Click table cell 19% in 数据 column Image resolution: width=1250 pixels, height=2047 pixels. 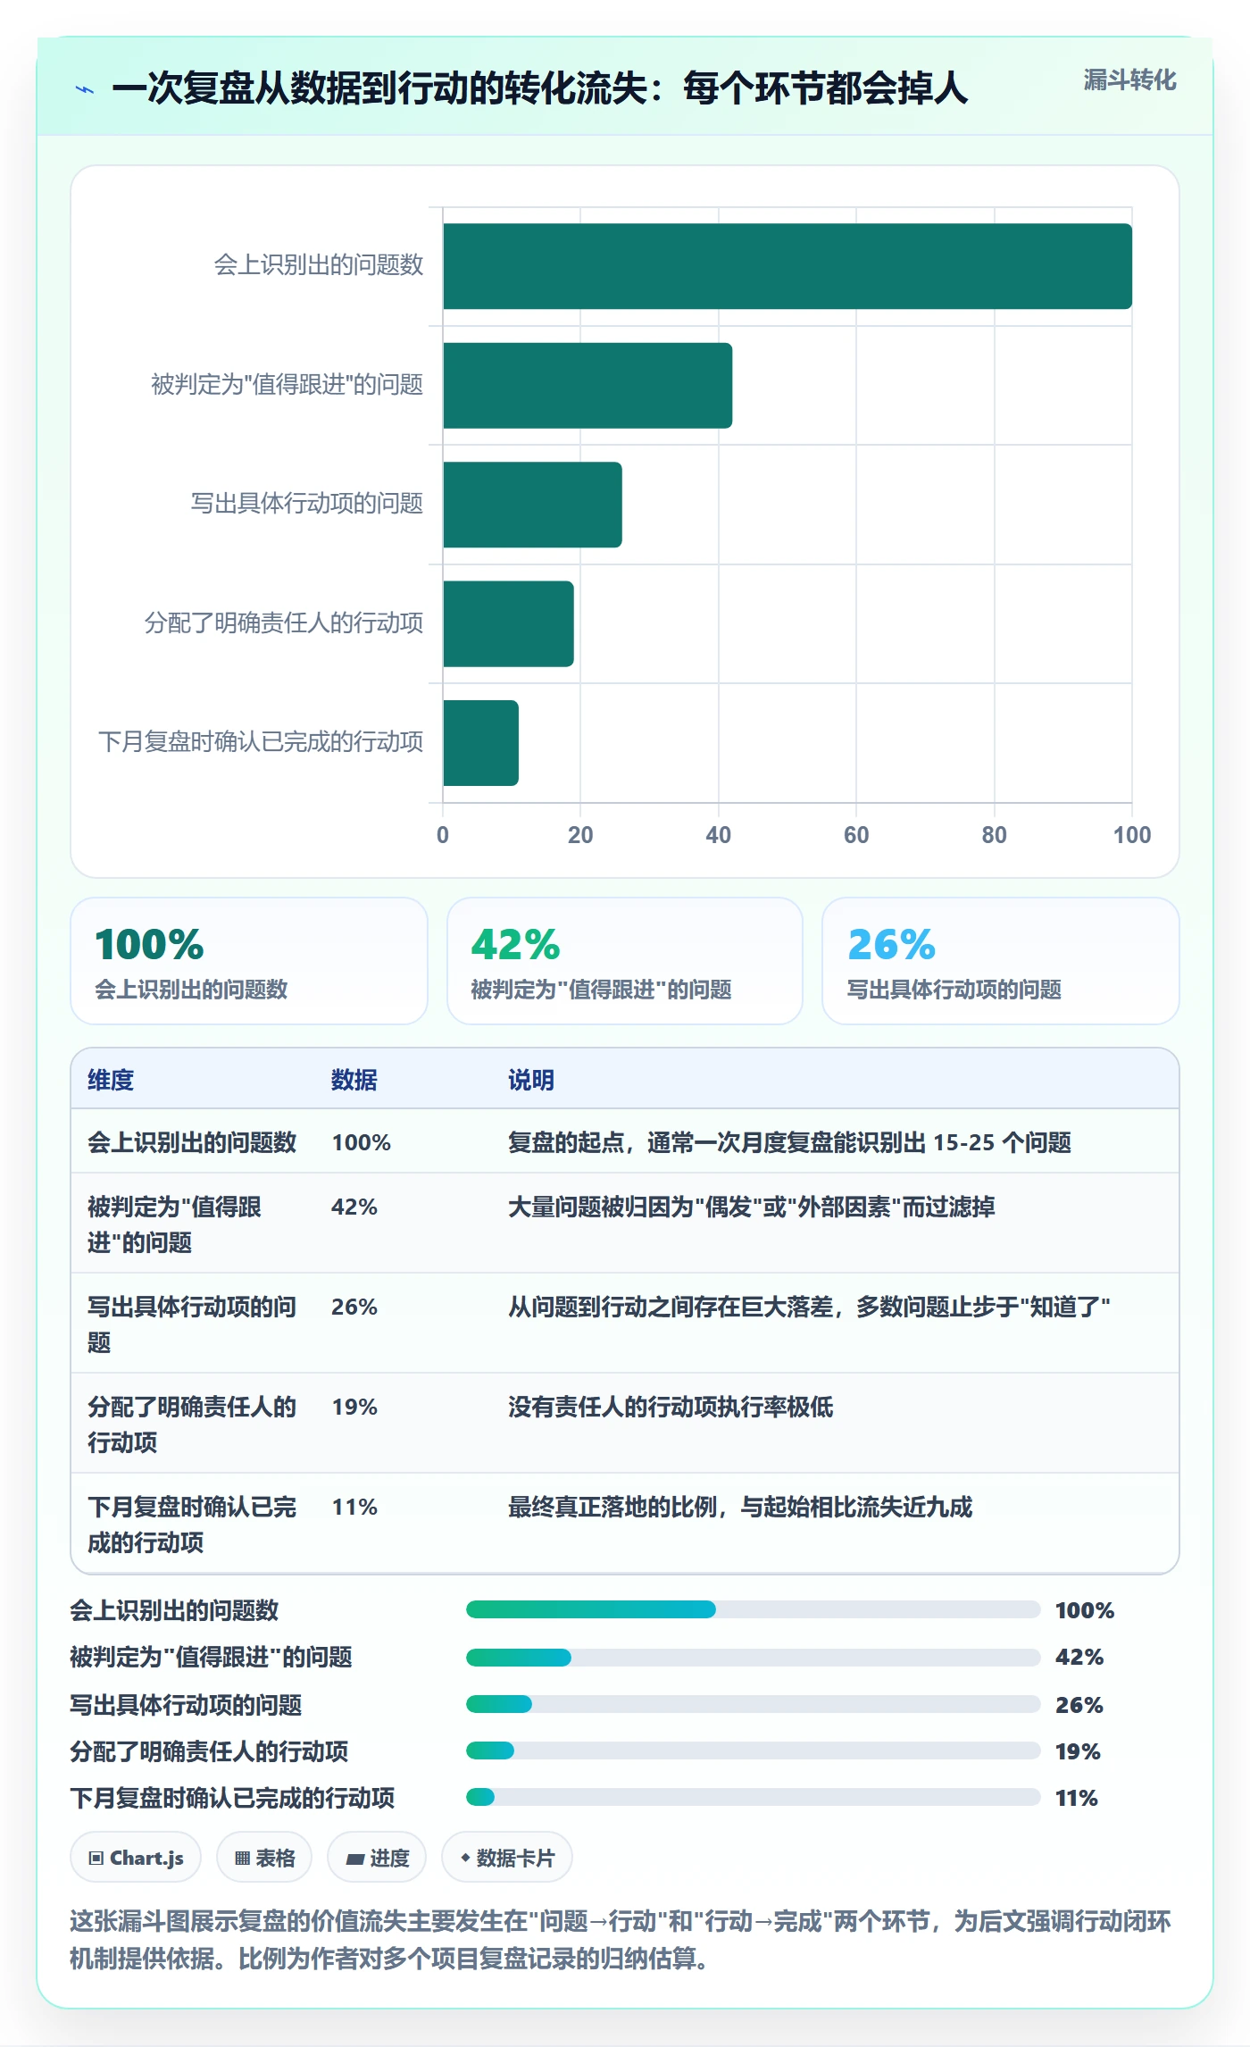pos(354,1407)
